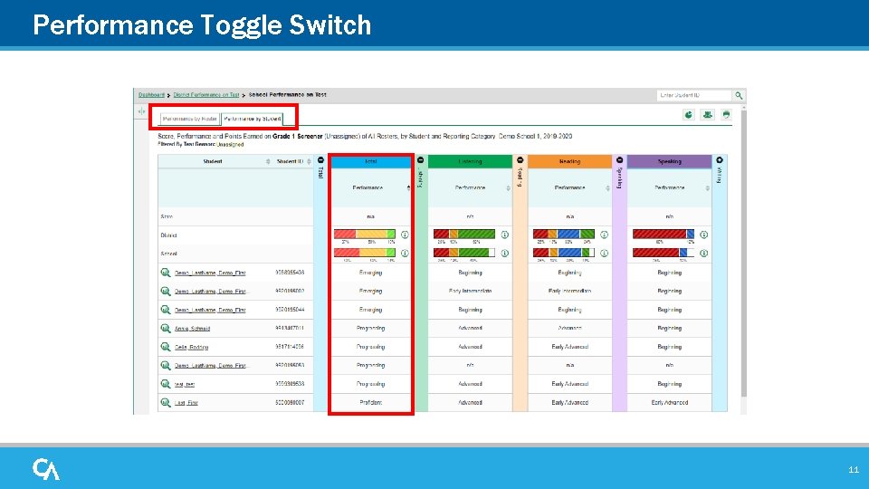This screenshot has height=489, width=869.
Task: Click the Unassigned test reason filter text
Action: tap(229, 144)
